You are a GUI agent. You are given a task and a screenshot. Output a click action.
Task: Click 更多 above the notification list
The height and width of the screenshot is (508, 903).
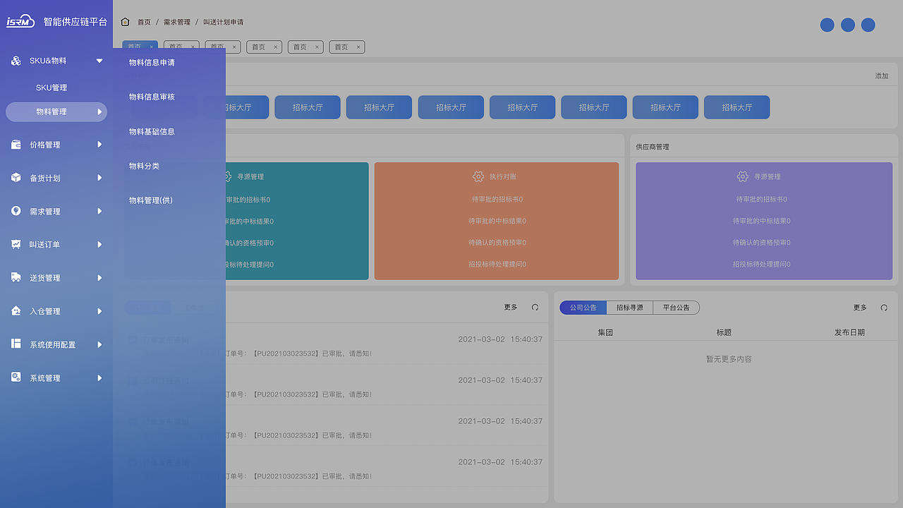tap(511, 307)
